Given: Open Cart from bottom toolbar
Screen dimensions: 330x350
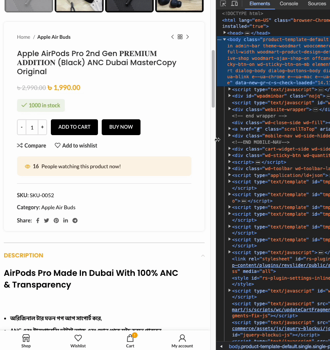Looking at the screenshot, I should tap(130, 341).
